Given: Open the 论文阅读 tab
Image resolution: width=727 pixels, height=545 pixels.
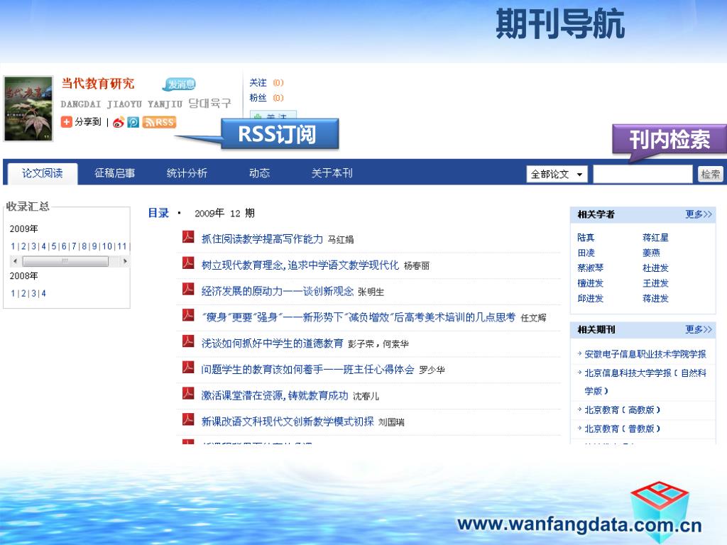Looking at the screenshot, I should pyautogui.click(x=43, y=173).
